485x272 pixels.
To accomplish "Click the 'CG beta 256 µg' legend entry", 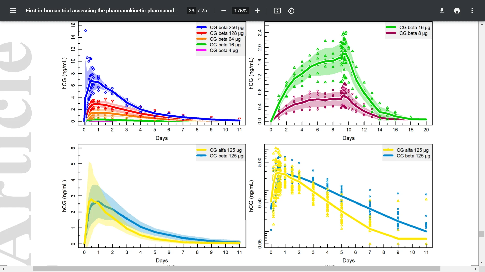I will click(220, 27).
